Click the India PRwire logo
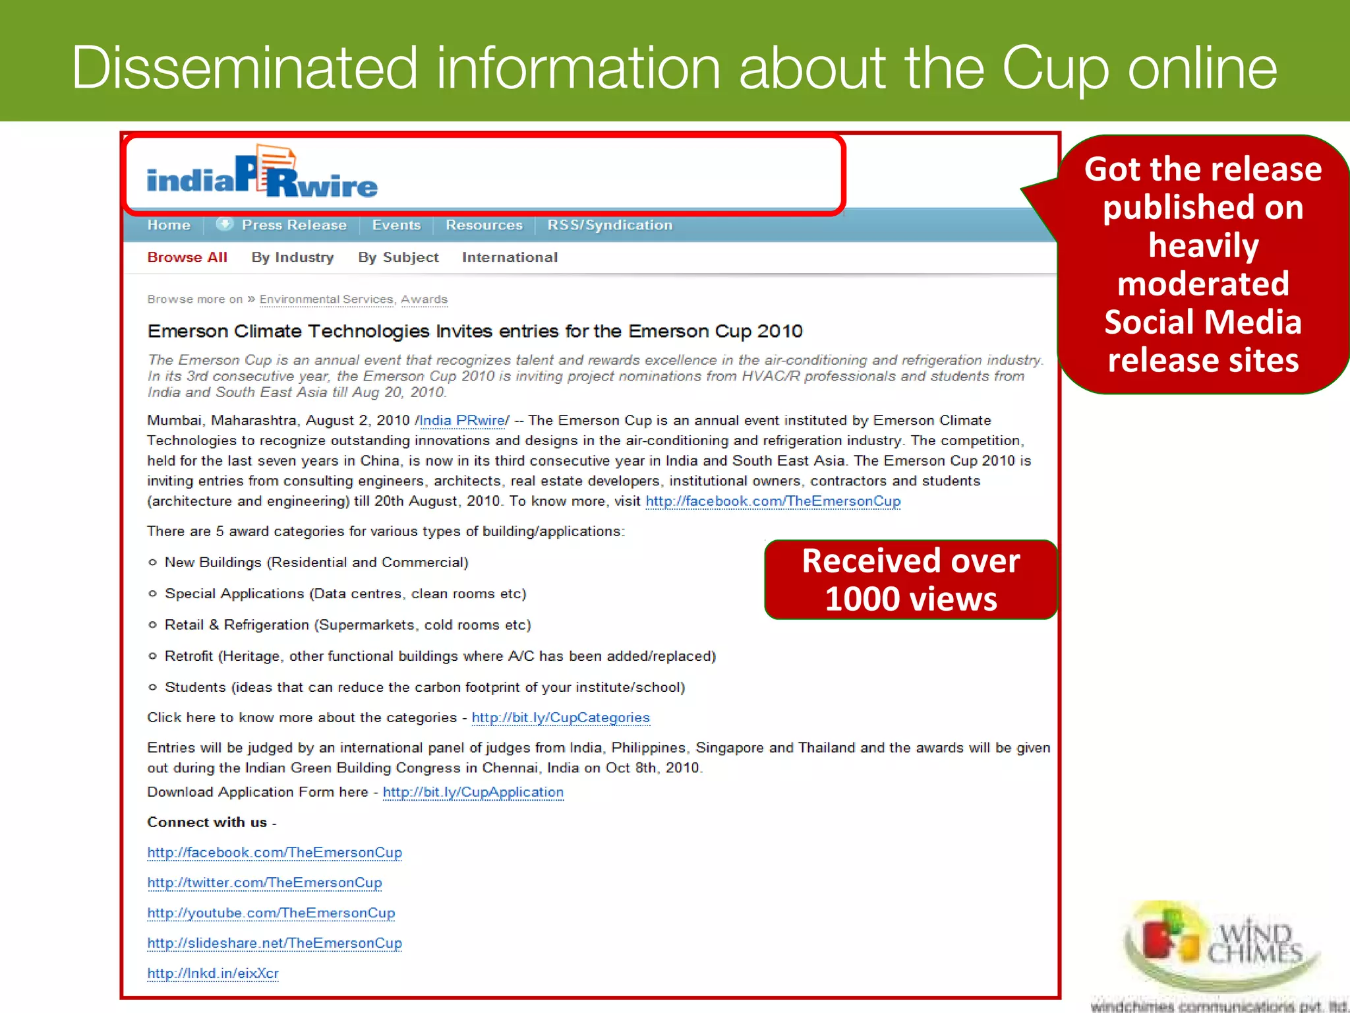Screen dimensions: 1350x1013 coord(262,173)
